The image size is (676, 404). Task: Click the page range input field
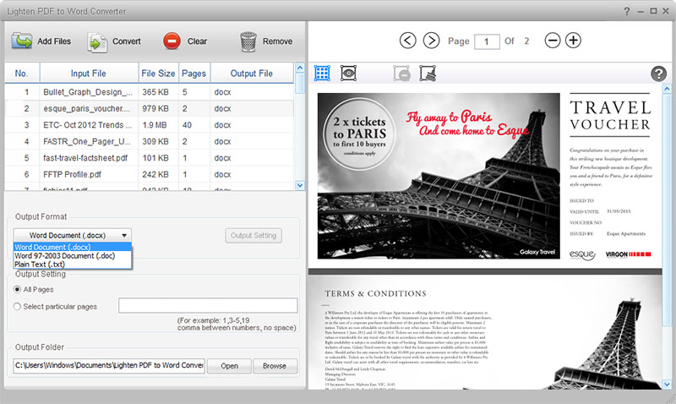pos(208,306)
